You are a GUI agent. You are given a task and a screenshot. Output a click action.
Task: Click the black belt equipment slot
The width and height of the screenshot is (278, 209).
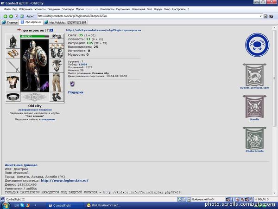pos(13,97)
